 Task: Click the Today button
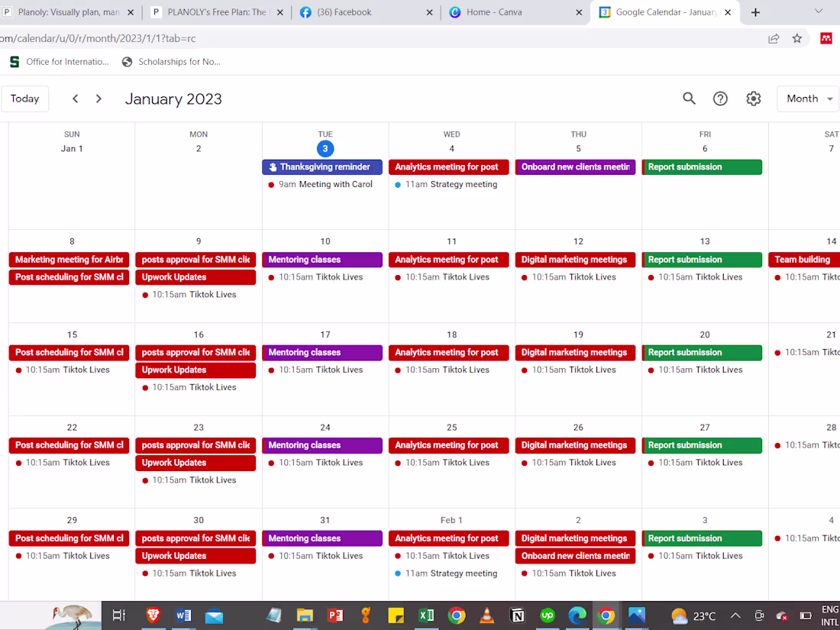pos(25,99)
